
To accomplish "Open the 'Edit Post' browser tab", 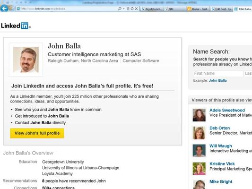I will (221, 9).
